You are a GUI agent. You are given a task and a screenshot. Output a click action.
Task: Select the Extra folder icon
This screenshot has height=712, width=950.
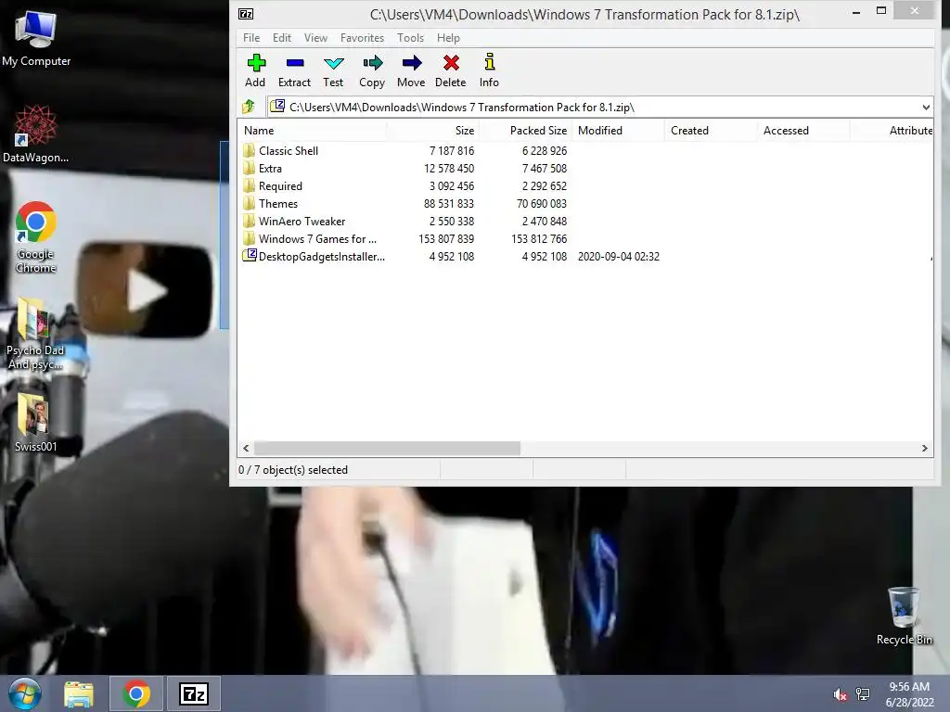(x=249, y=169)
